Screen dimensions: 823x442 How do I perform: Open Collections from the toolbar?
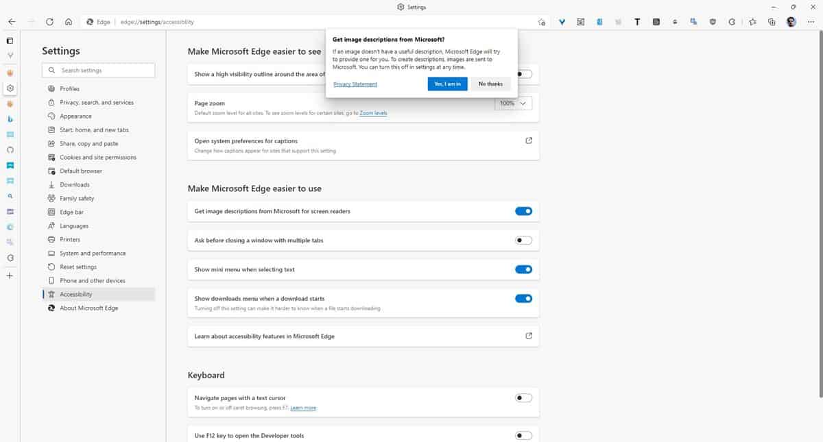pyautogui.click(x=772, y=21)
